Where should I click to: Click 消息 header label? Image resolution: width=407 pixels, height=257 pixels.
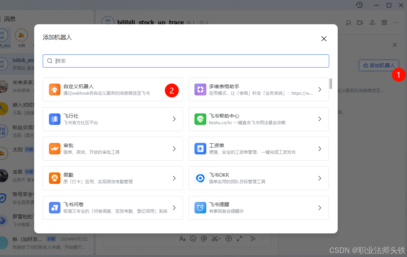[10, 19]
